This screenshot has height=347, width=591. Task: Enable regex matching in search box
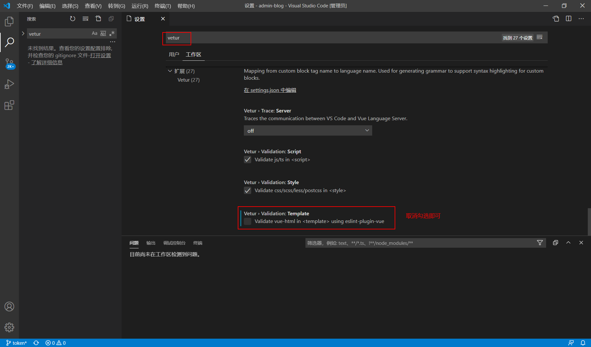point(112,33)
